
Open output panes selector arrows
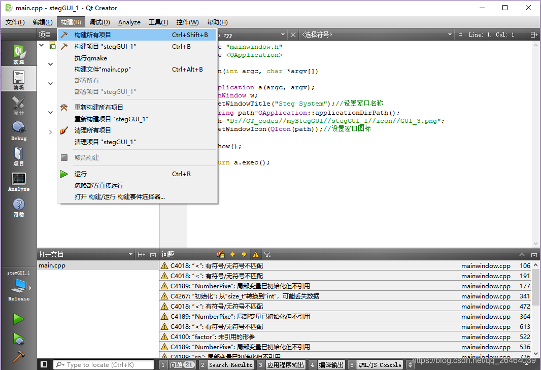pos(410,364)
